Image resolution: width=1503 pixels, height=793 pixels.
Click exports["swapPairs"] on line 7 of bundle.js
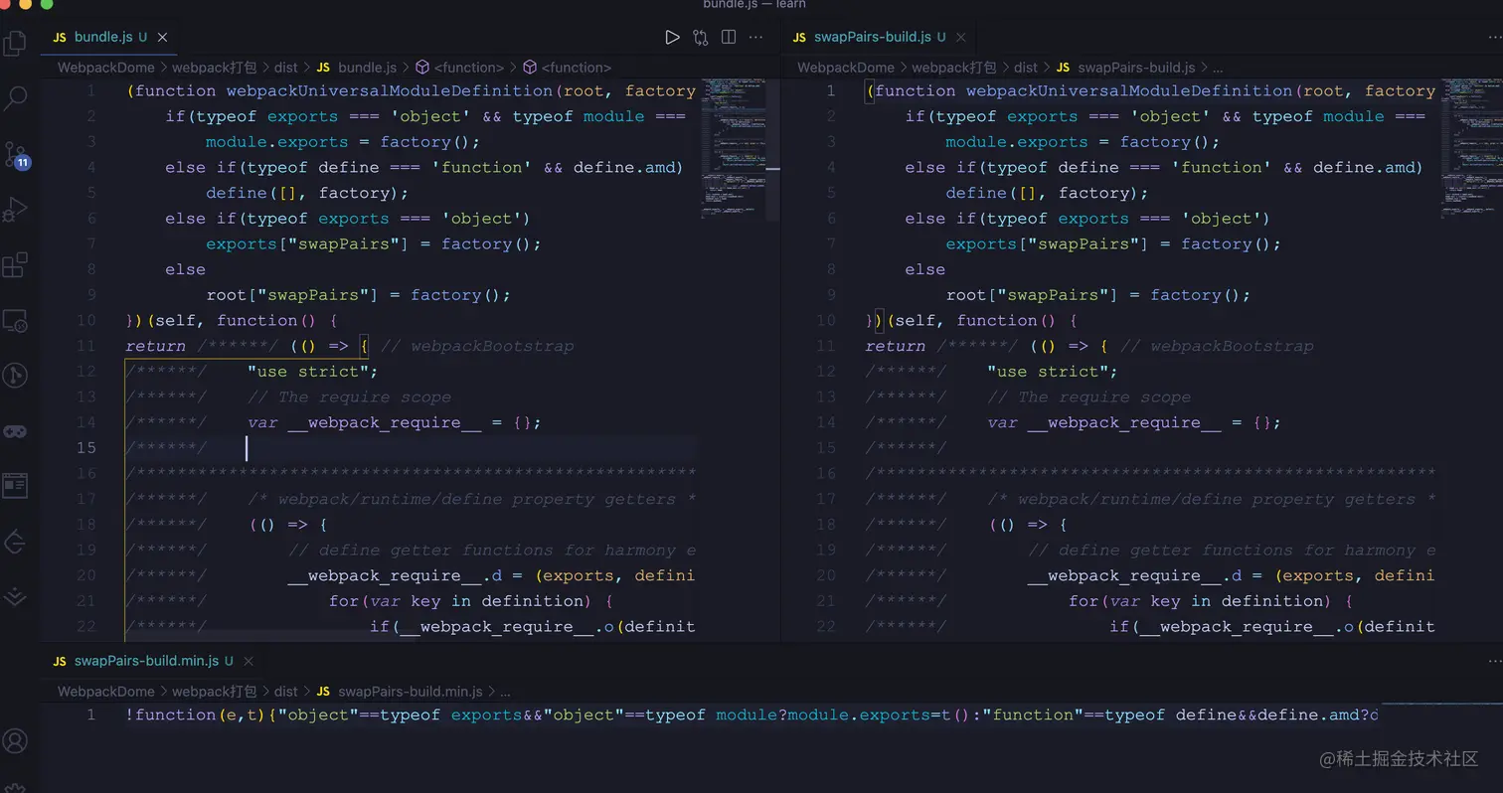click(x=307, y=244)
